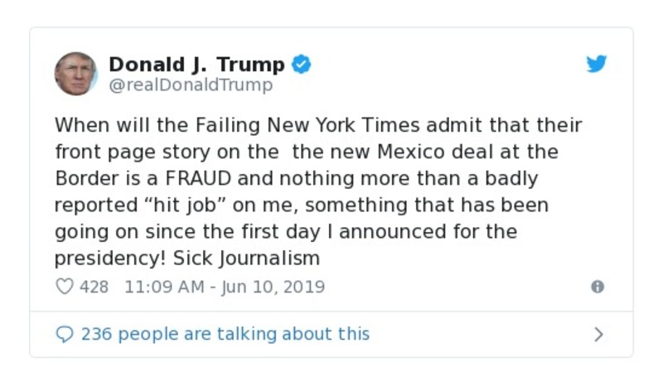Click the word "presidency!" in the tweet
The height and width of the screenshot is (387, 663).
click(110, 259)
